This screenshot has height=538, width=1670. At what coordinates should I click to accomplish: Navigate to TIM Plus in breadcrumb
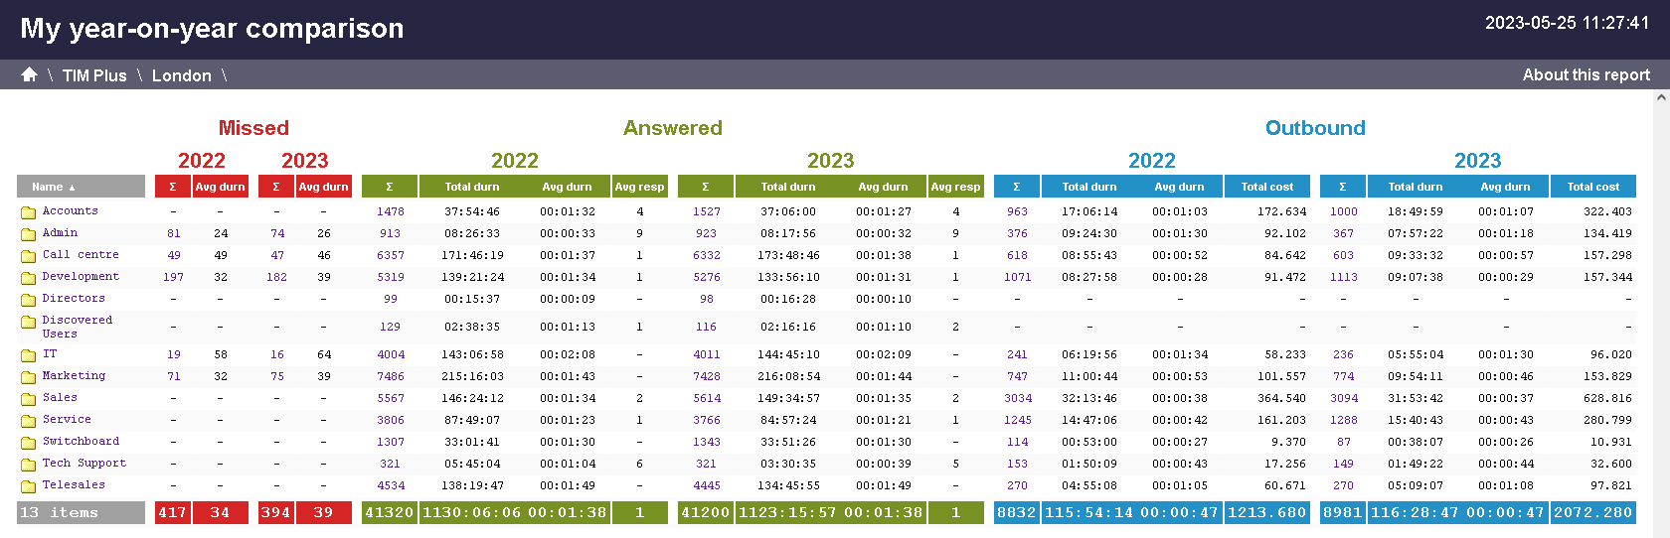(94, 75)
